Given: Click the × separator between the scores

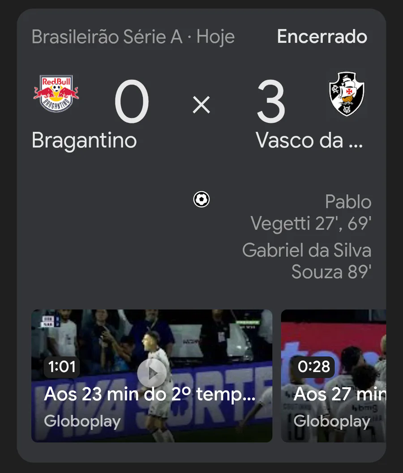Looking at the screenshot, I should coord(201,105).
